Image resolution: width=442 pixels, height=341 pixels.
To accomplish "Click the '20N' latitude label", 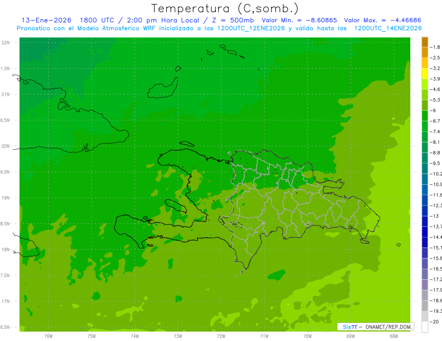I will pyautogui.click(x=5, y=146).
